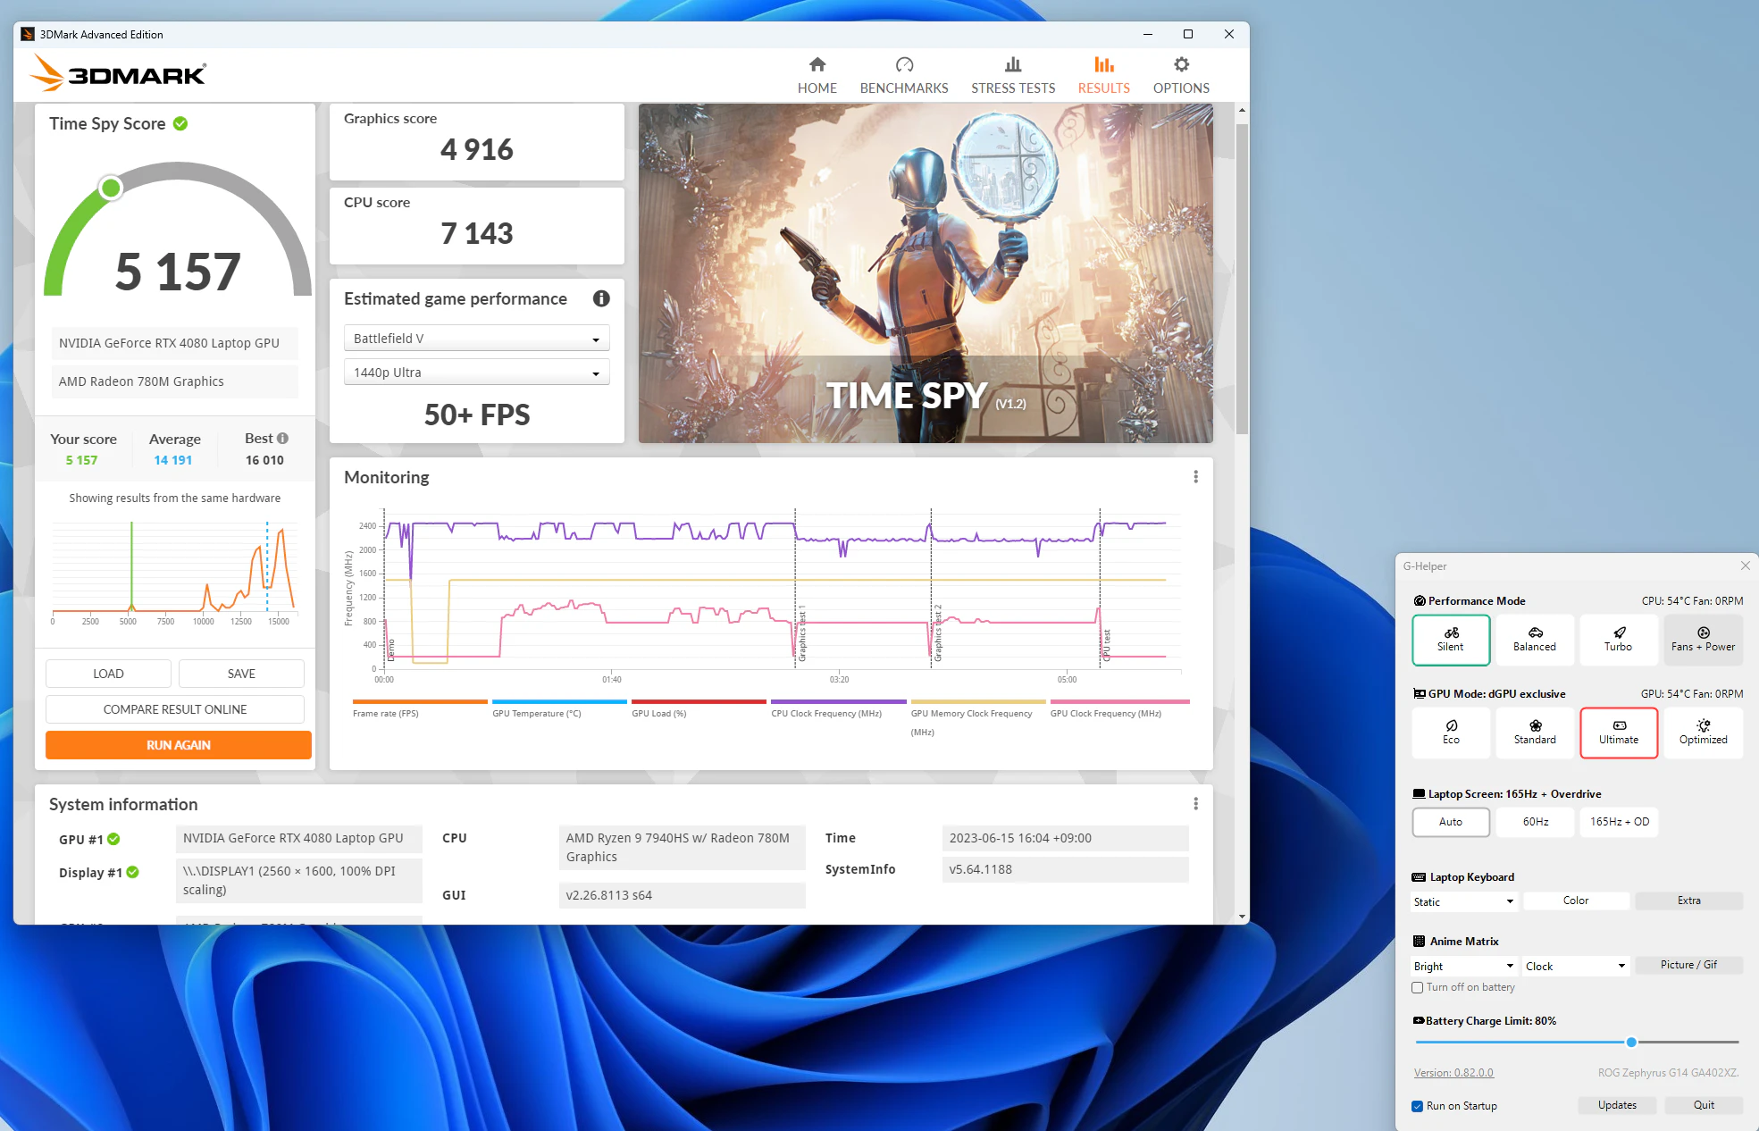Click the green validation checkmark beside Time Spy Score
The image size is (1759, 1131).
180,123
